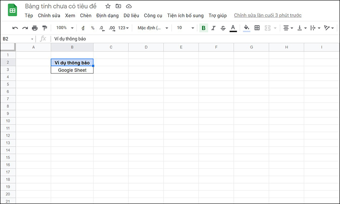Open the font size 10 dropdown
This screenshot has width=340, height=204.
(185, 28)
